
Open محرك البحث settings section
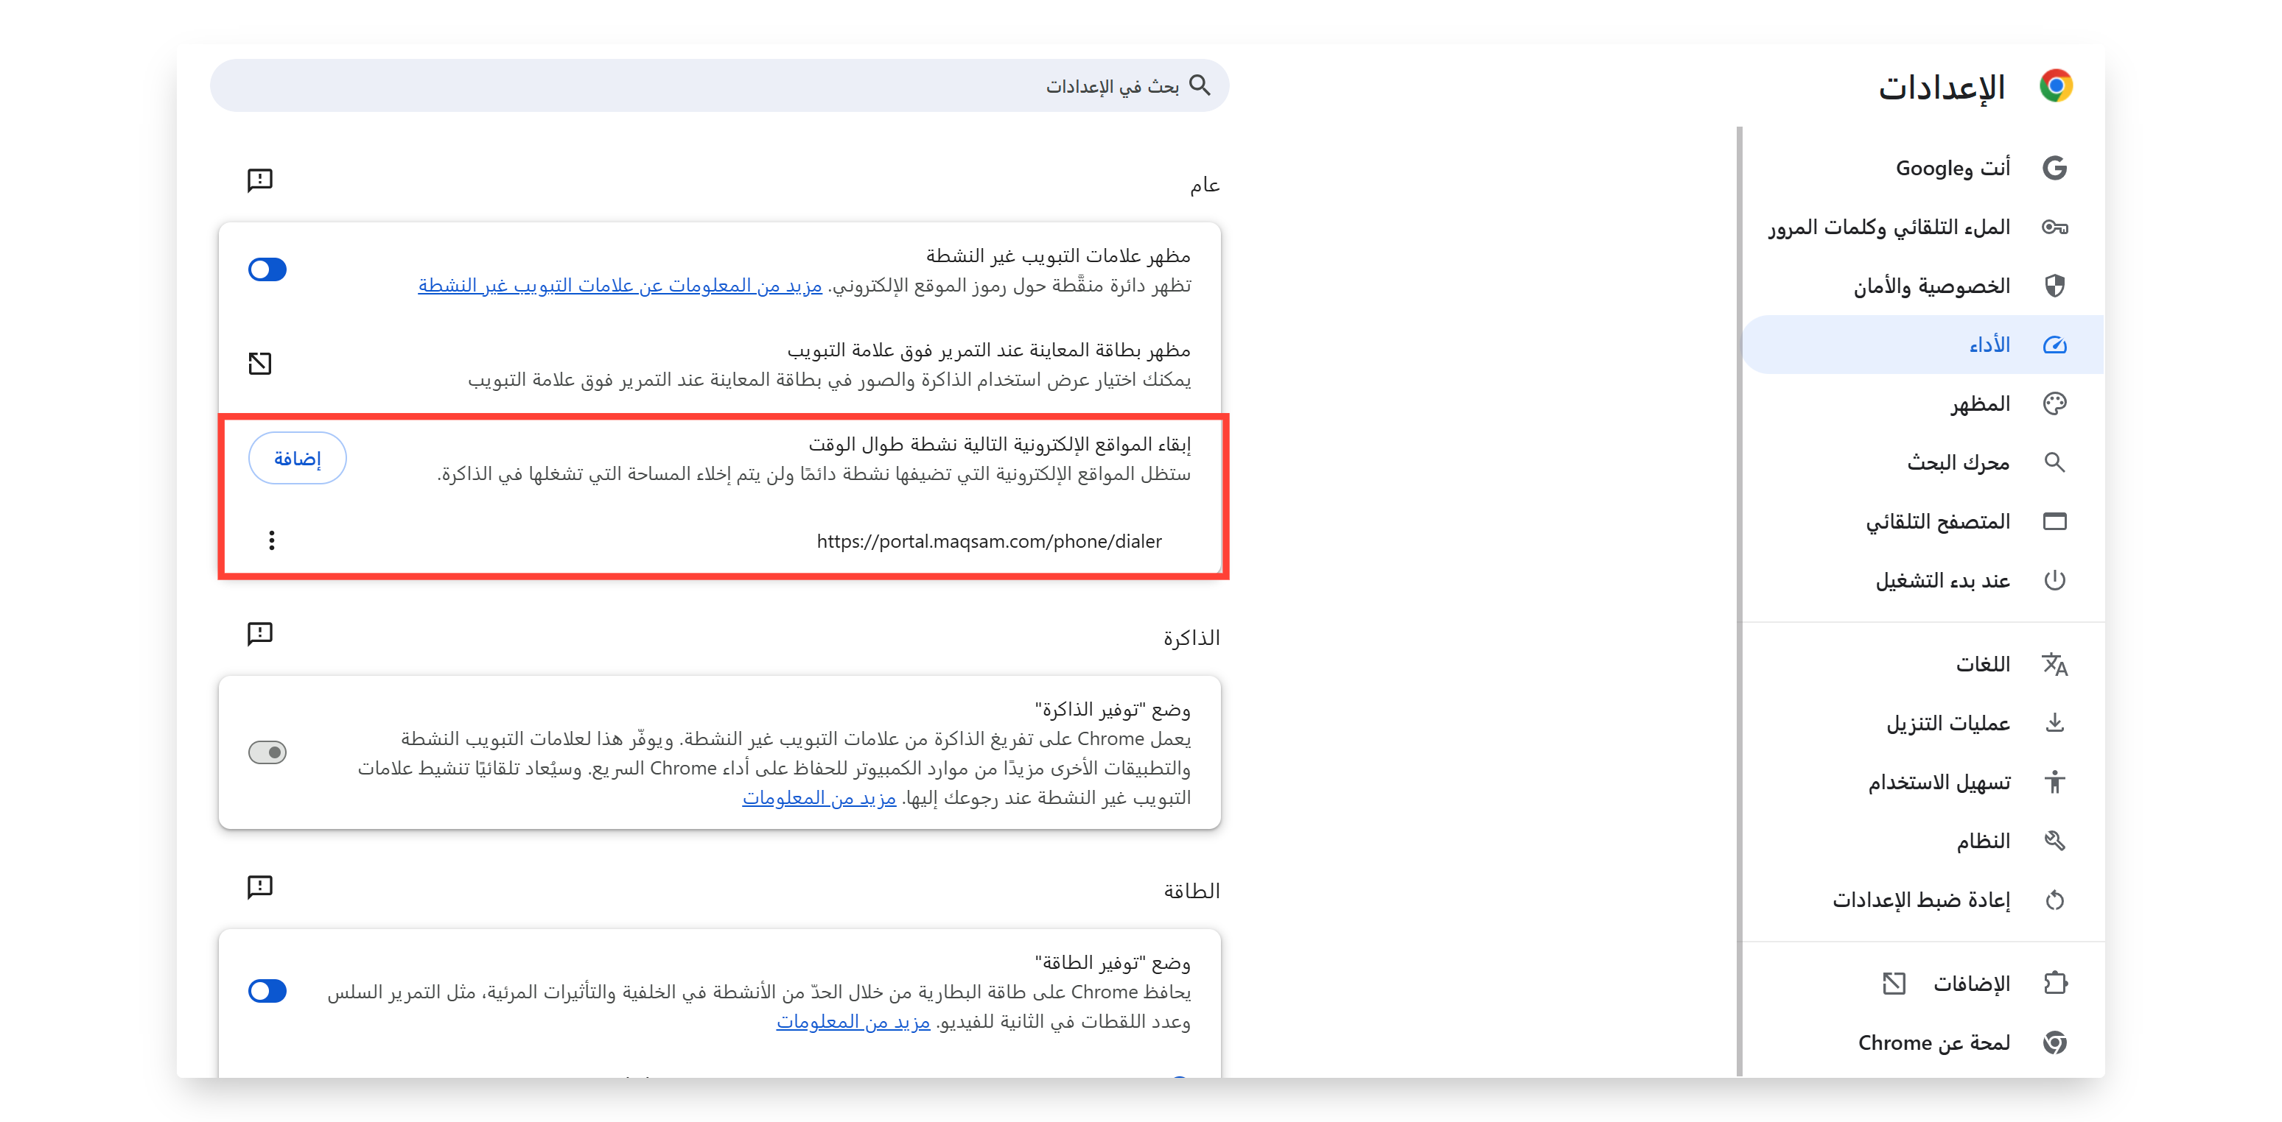pos(1922,463)
